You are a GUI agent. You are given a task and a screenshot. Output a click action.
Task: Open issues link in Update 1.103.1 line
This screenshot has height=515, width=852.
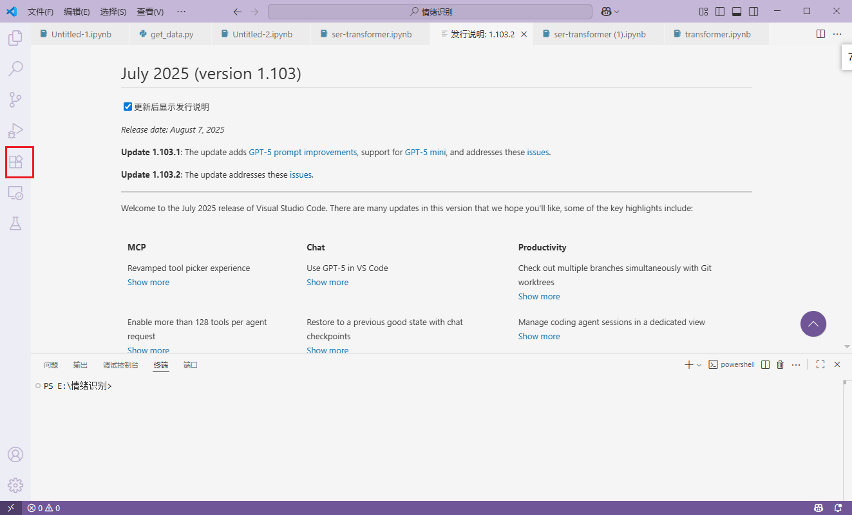pos(538,153)
